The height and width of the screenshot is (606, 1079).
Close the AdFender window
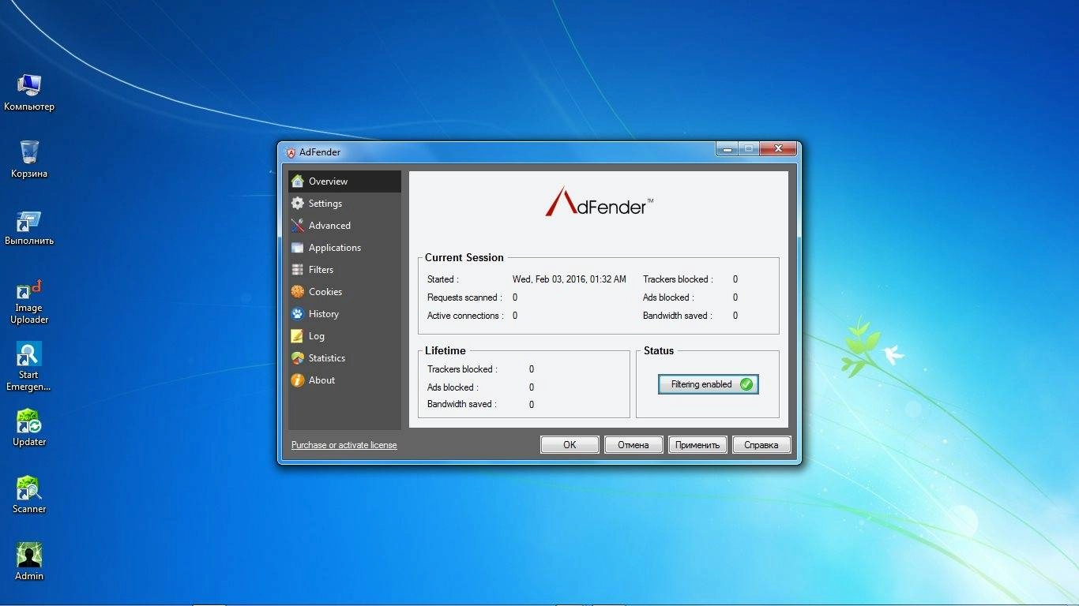tap(778, 148)
